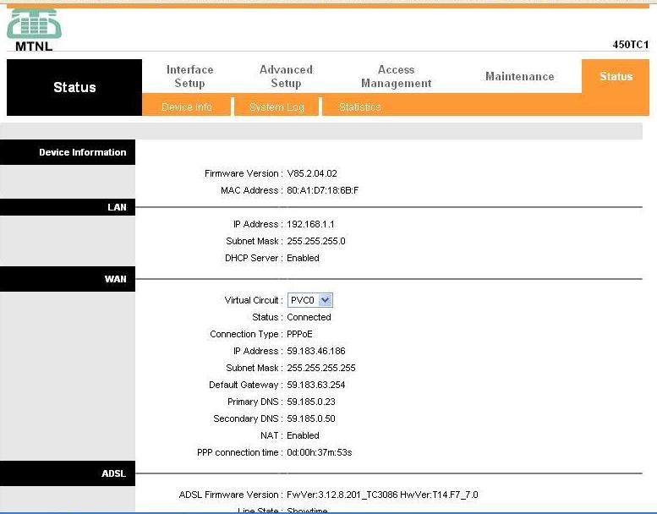Screen dimensions: 657x514
Task: Click WAN IP address 59.183.46.186
Action: 316,351
